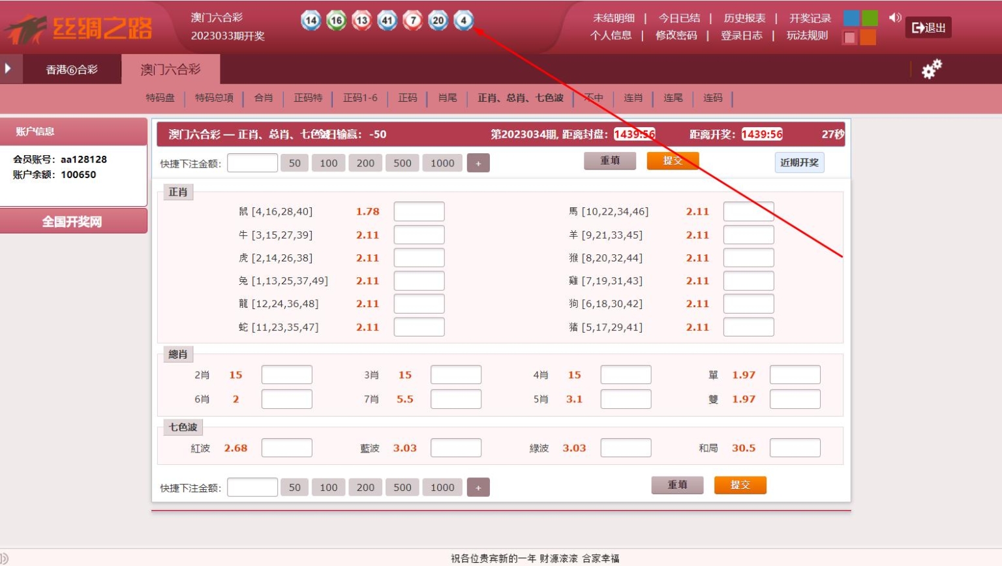
Task: Click the bet input for 鼠
Action: (419, 211)
